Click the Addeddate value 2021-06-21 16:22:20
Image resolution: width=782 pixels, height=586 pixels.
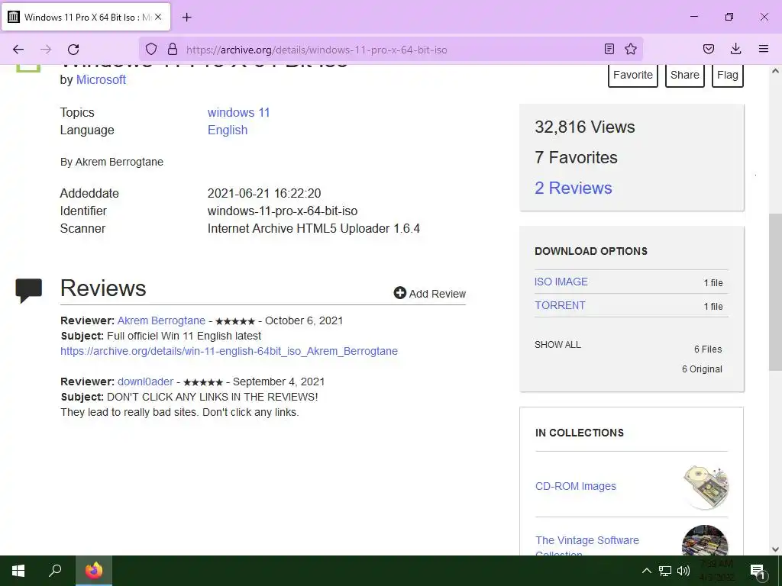pos(264,193)
